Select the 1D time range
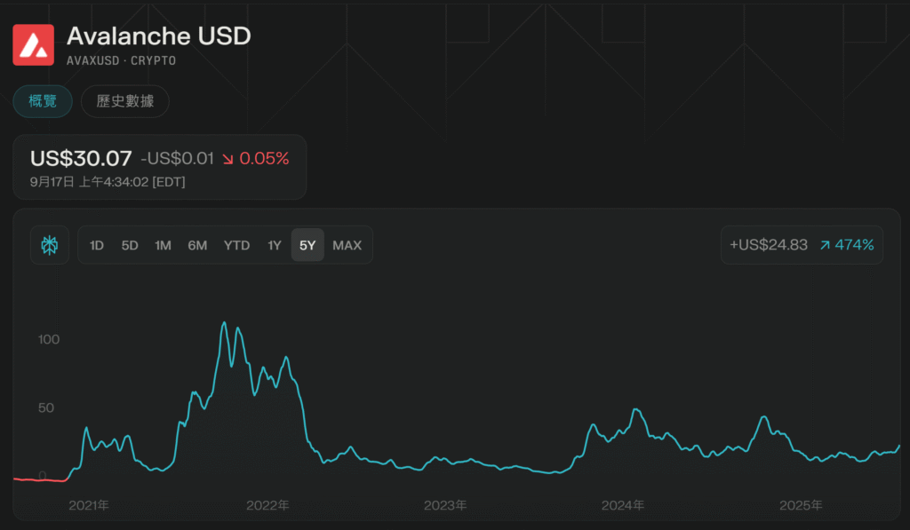This screenshot has height=530, width=910. click(97, 245)
